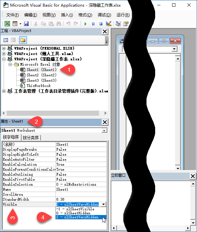This screenshot has height=232, width=197.
Task: Select Sheet2 (Sheet2) in project tree
Action: click(x=42, y=75)
